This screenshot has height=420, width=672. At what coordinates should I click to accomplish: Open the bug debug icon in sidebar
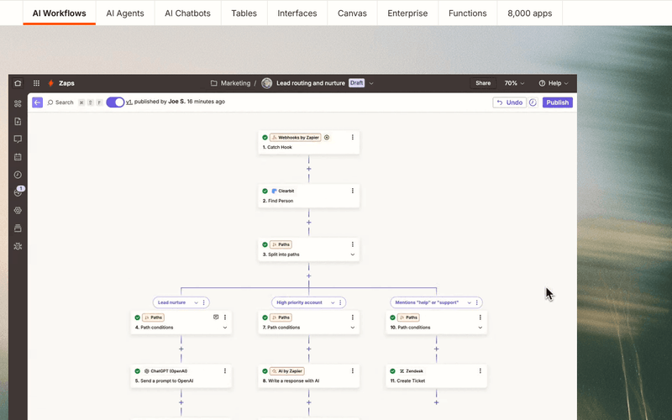point(18,246)
